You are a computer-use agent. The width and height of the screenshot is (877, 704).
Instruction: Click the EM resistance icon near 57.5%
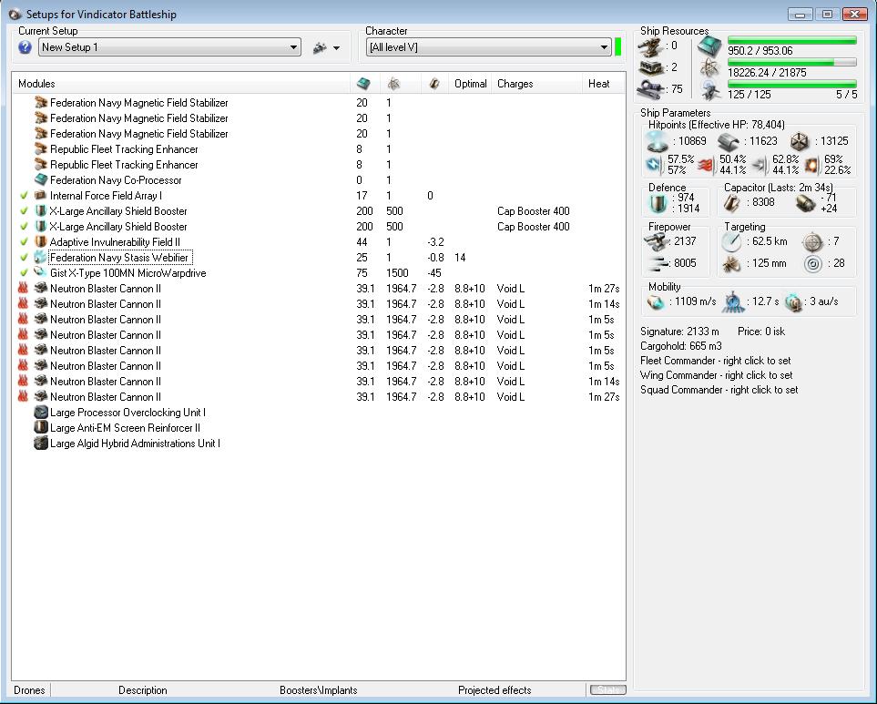point(655,165)
